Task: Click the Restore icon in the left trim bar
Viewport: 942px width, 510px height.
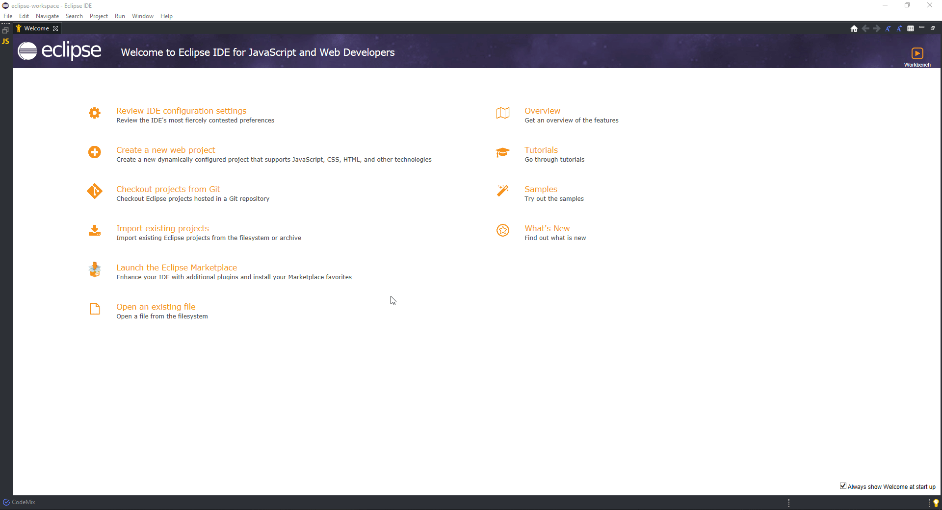Action: 5,30
